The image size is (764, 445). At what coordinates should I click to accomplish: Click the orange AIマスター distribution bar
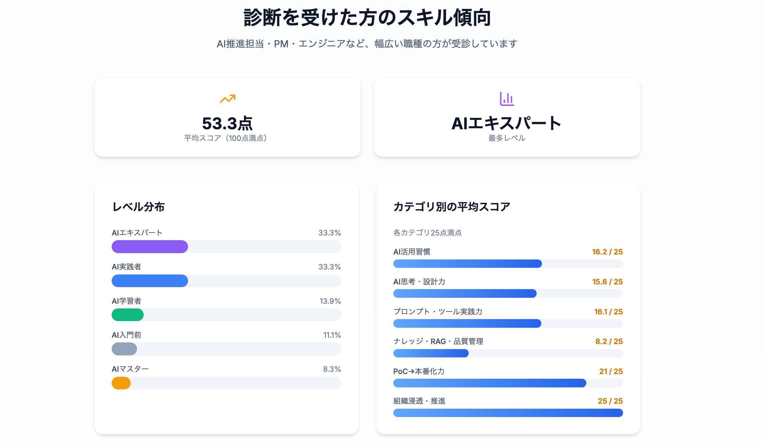point(121,383)
